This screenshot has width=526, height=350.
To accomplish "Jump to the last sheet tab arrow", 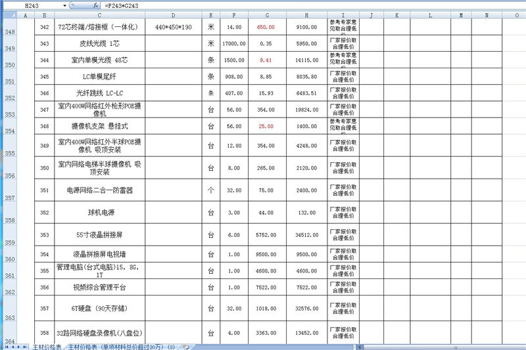I will [x=26, y=346].
